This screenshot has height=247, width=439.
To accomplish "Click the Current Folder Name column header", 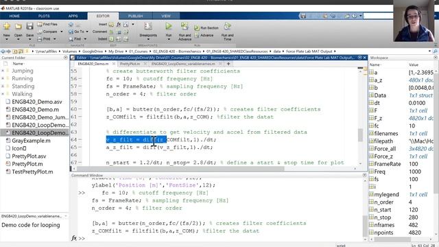I will click(x=18, y=64).
